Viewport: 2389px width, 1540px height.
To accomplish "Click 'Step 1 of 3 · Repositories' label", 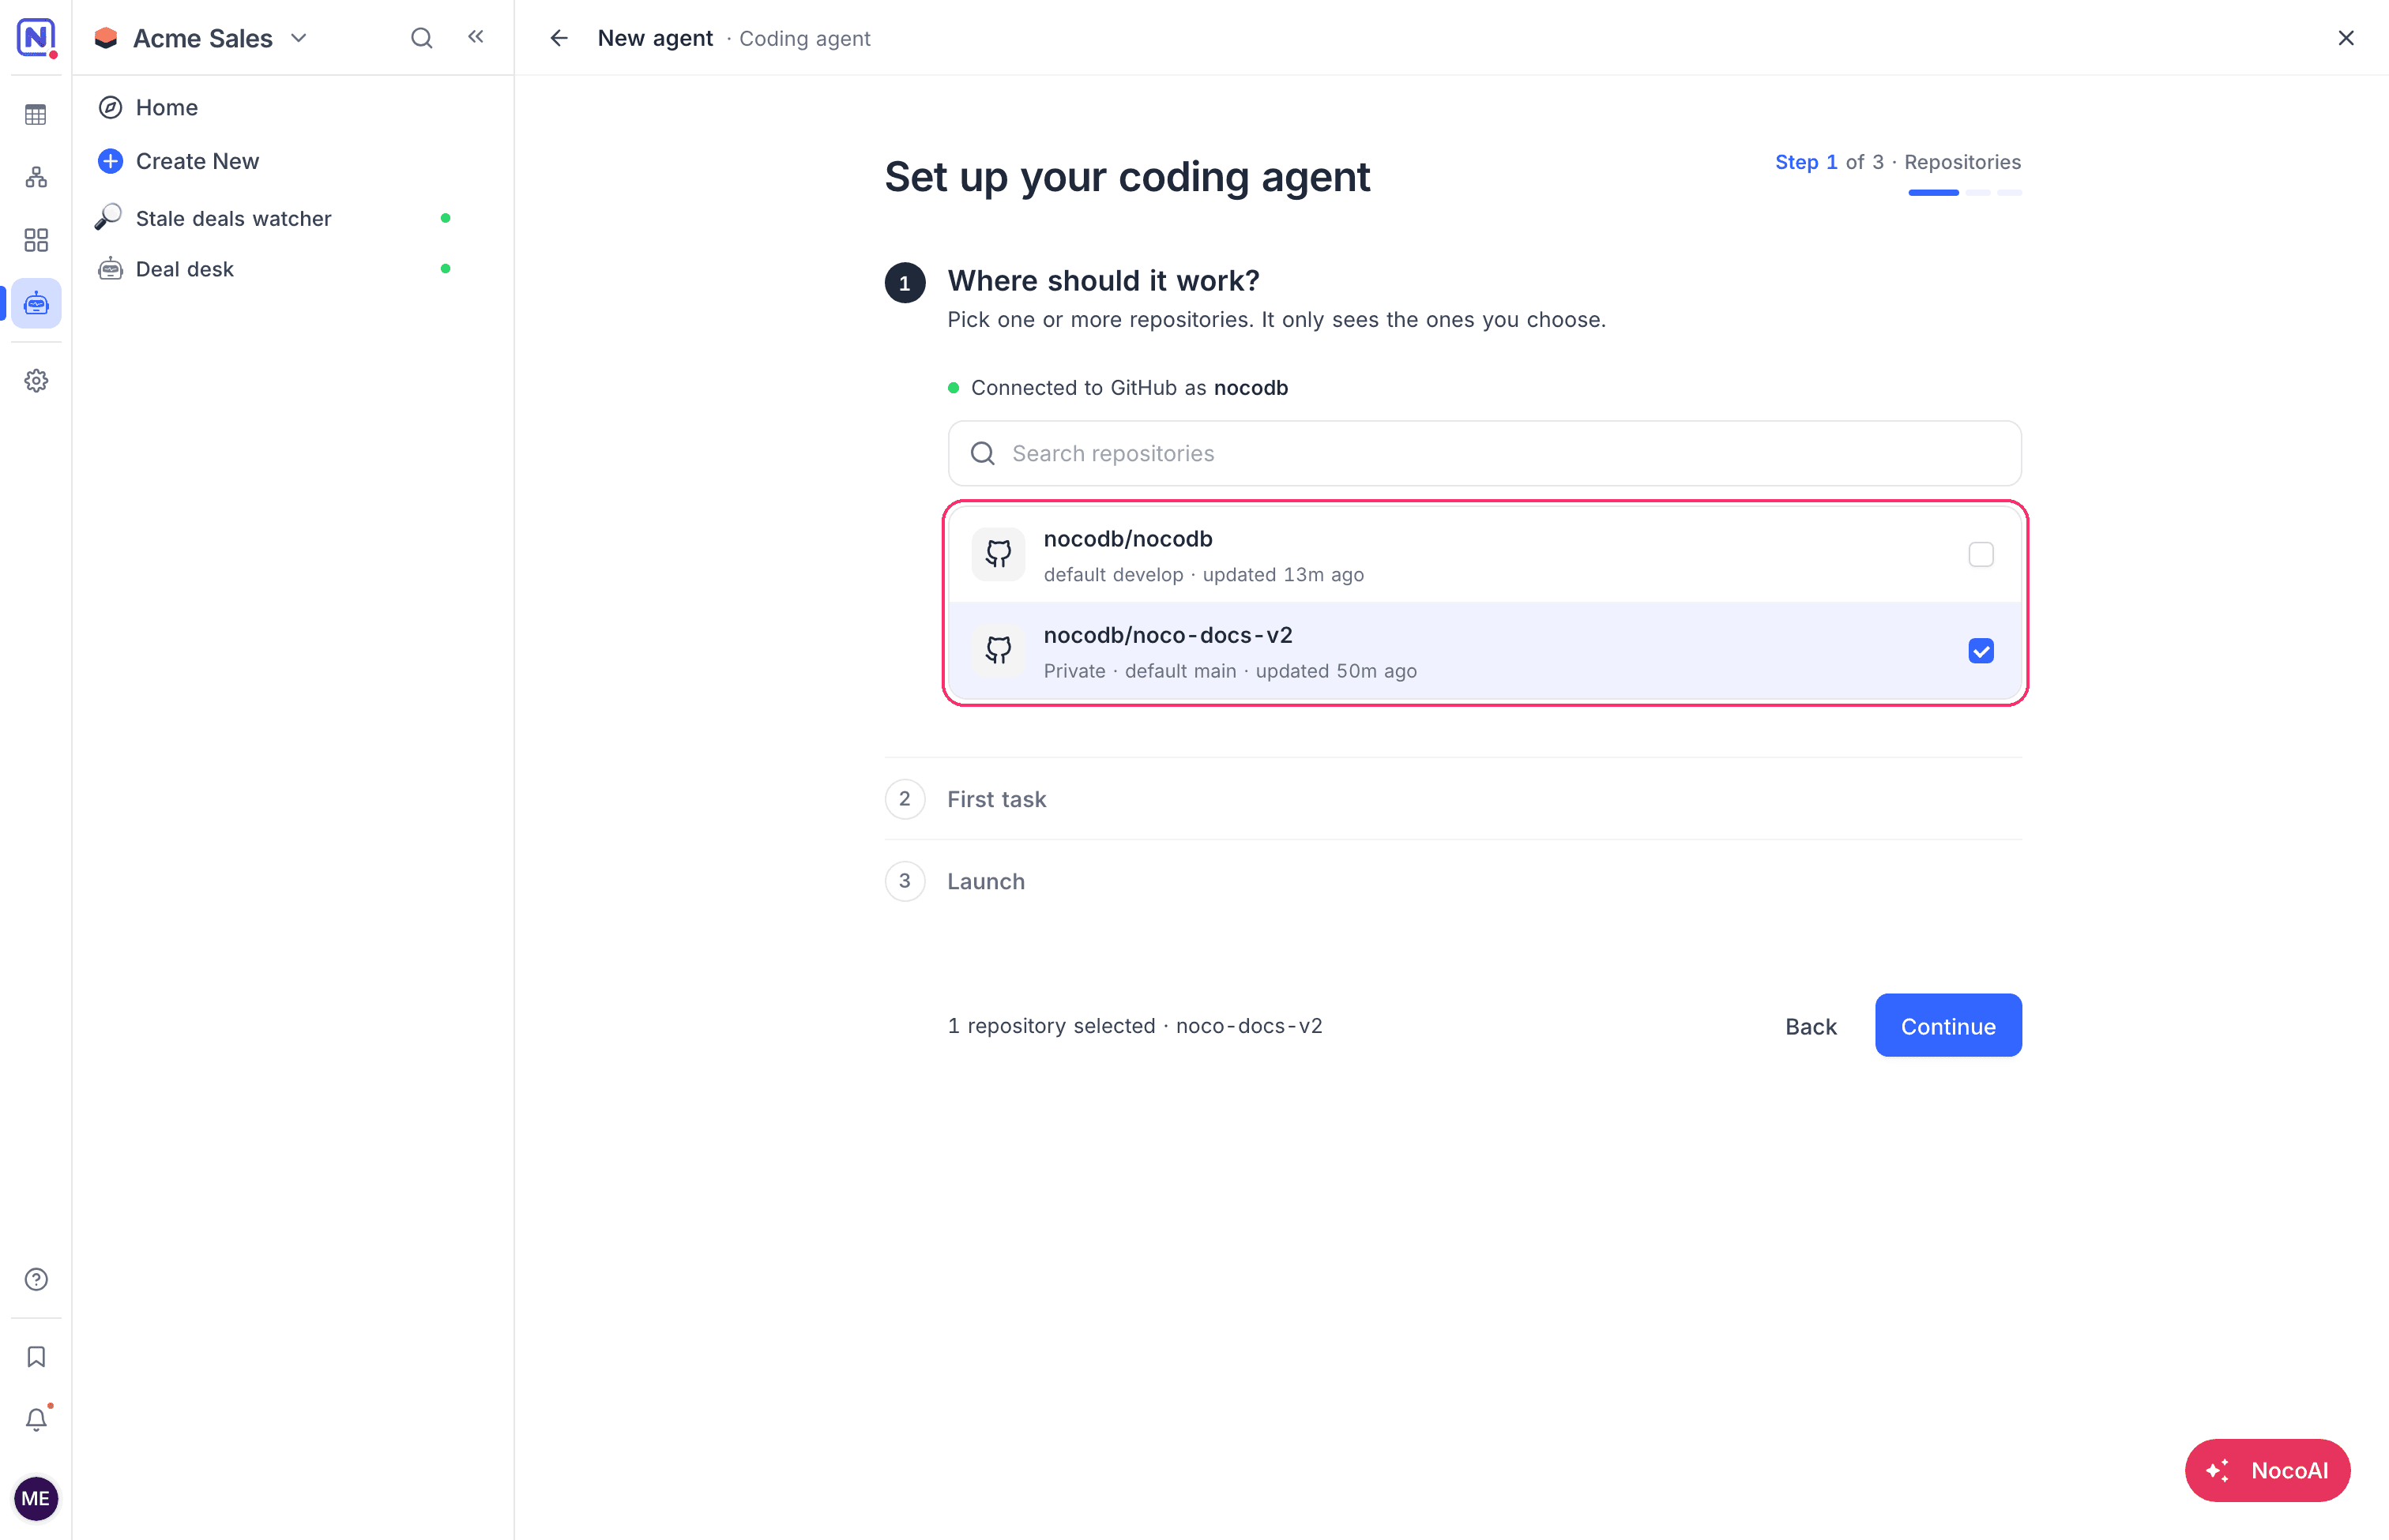I will 1898,162.
